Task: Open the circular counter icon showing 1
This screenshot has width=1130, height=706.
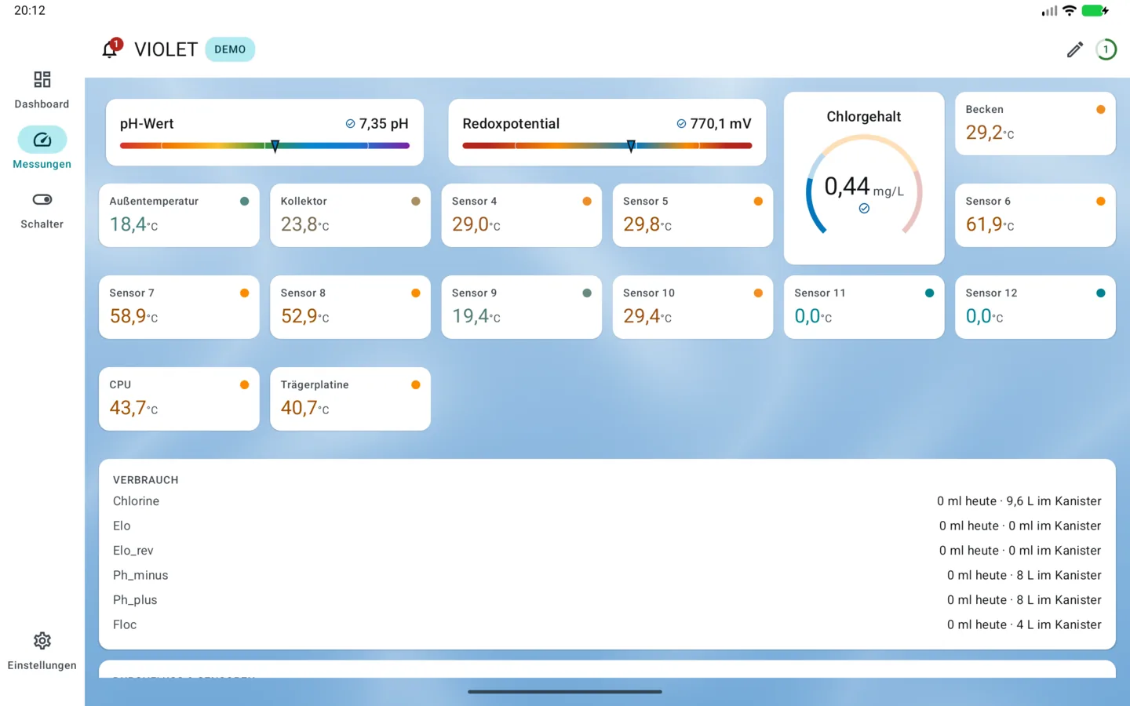Action: (1106, 49)
